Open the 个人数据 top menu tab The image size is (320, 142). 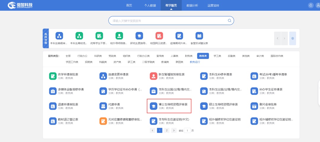pyautogui.click(x=150, y=5)
